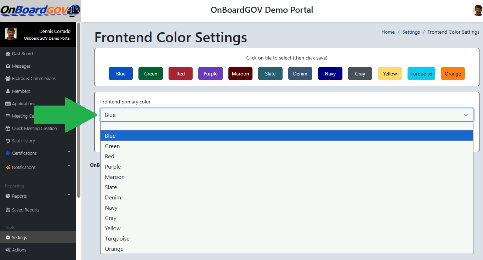Choose Green in the dropdown list
The width and height of the screenshot is (483, 260).
coord(287,146)
